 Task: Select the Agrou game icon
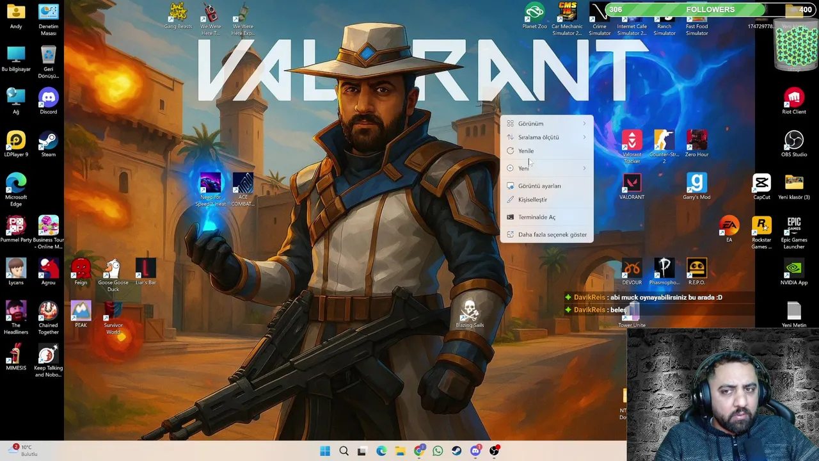tap(48, 273)
